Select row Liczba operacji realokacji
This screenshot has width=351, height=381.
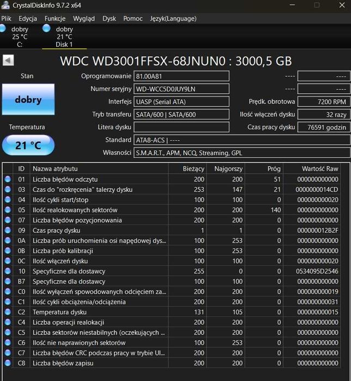[172, 322]
